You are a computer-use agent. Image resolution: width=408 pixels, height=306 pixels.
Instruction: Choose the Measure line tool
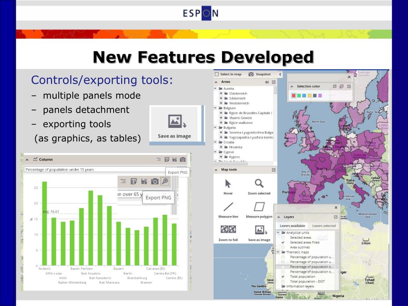tap(228, 207)
